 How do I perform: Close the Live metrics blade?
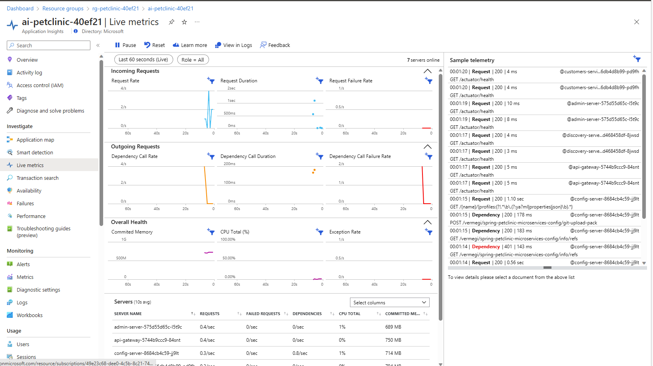tap(637, 22)
